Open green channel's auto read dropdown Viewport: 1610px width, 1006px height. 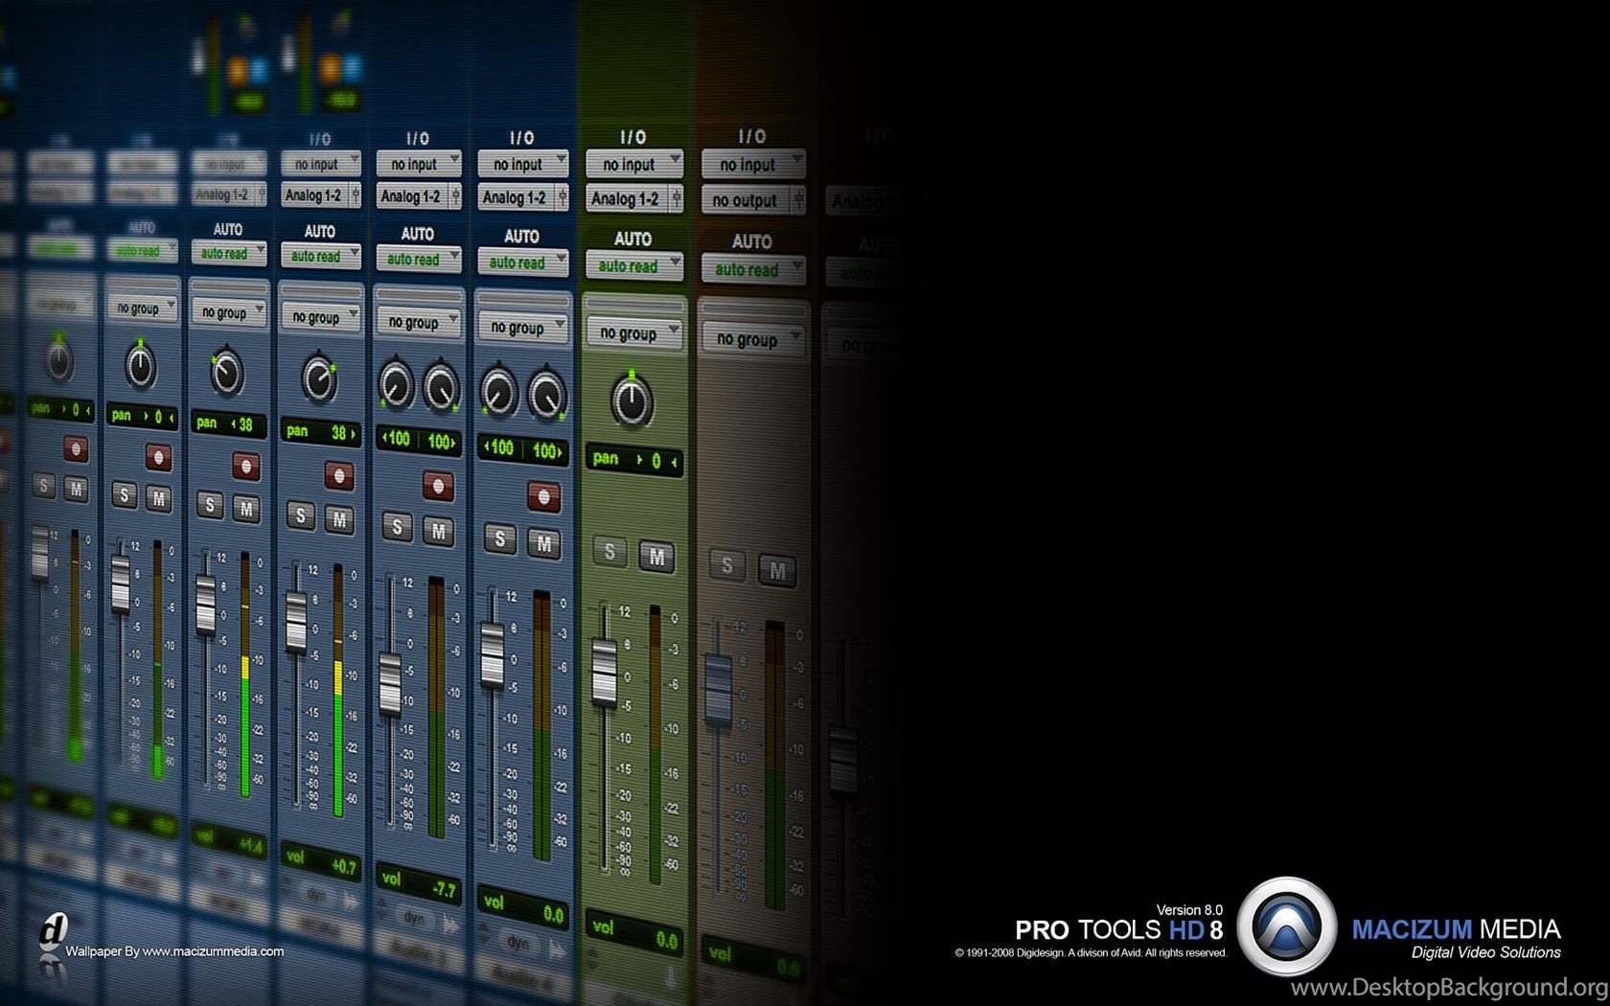(x=634, y=265)
